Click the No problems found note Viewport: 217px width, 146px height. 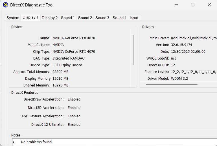click(37, 142)
